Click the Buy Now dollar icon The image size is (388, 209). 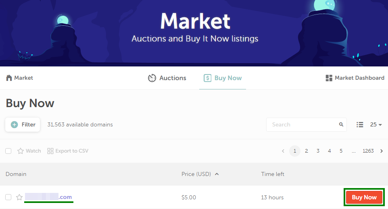207,78
